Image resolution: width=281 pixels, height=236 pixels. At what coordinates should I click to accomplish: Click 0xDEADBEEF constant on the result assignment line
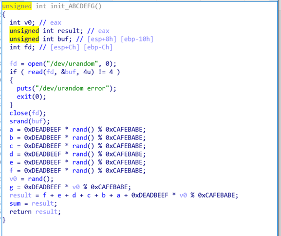[x=150, y=195]
